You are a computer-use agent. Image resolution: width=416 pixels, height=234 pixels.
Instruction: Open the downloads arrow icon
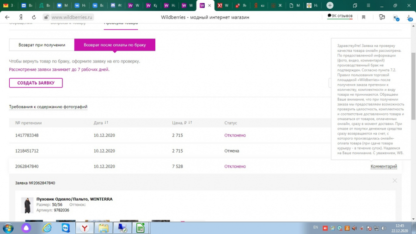pyautogui.click(x=410, y=18)
